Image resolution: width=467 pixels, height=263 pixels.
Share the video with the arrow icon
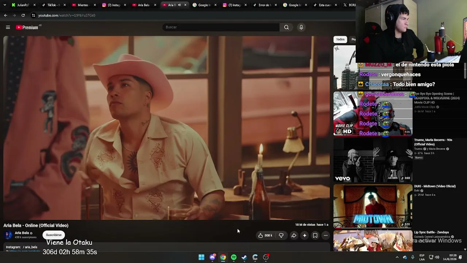[294, 236]
